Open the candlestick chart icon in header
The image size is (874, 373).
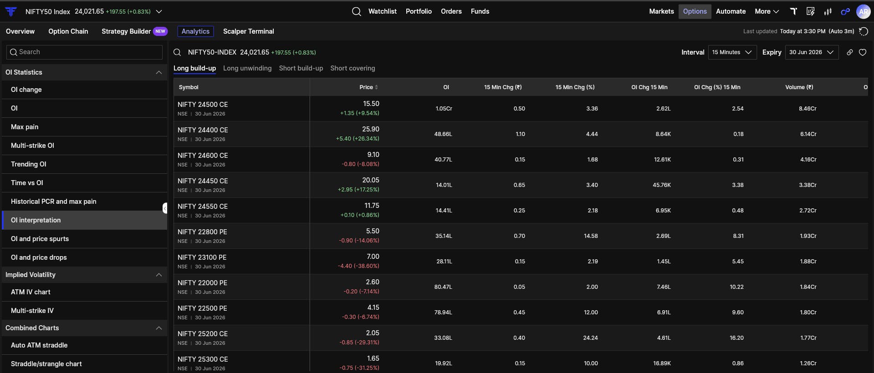tap(828, 11)
